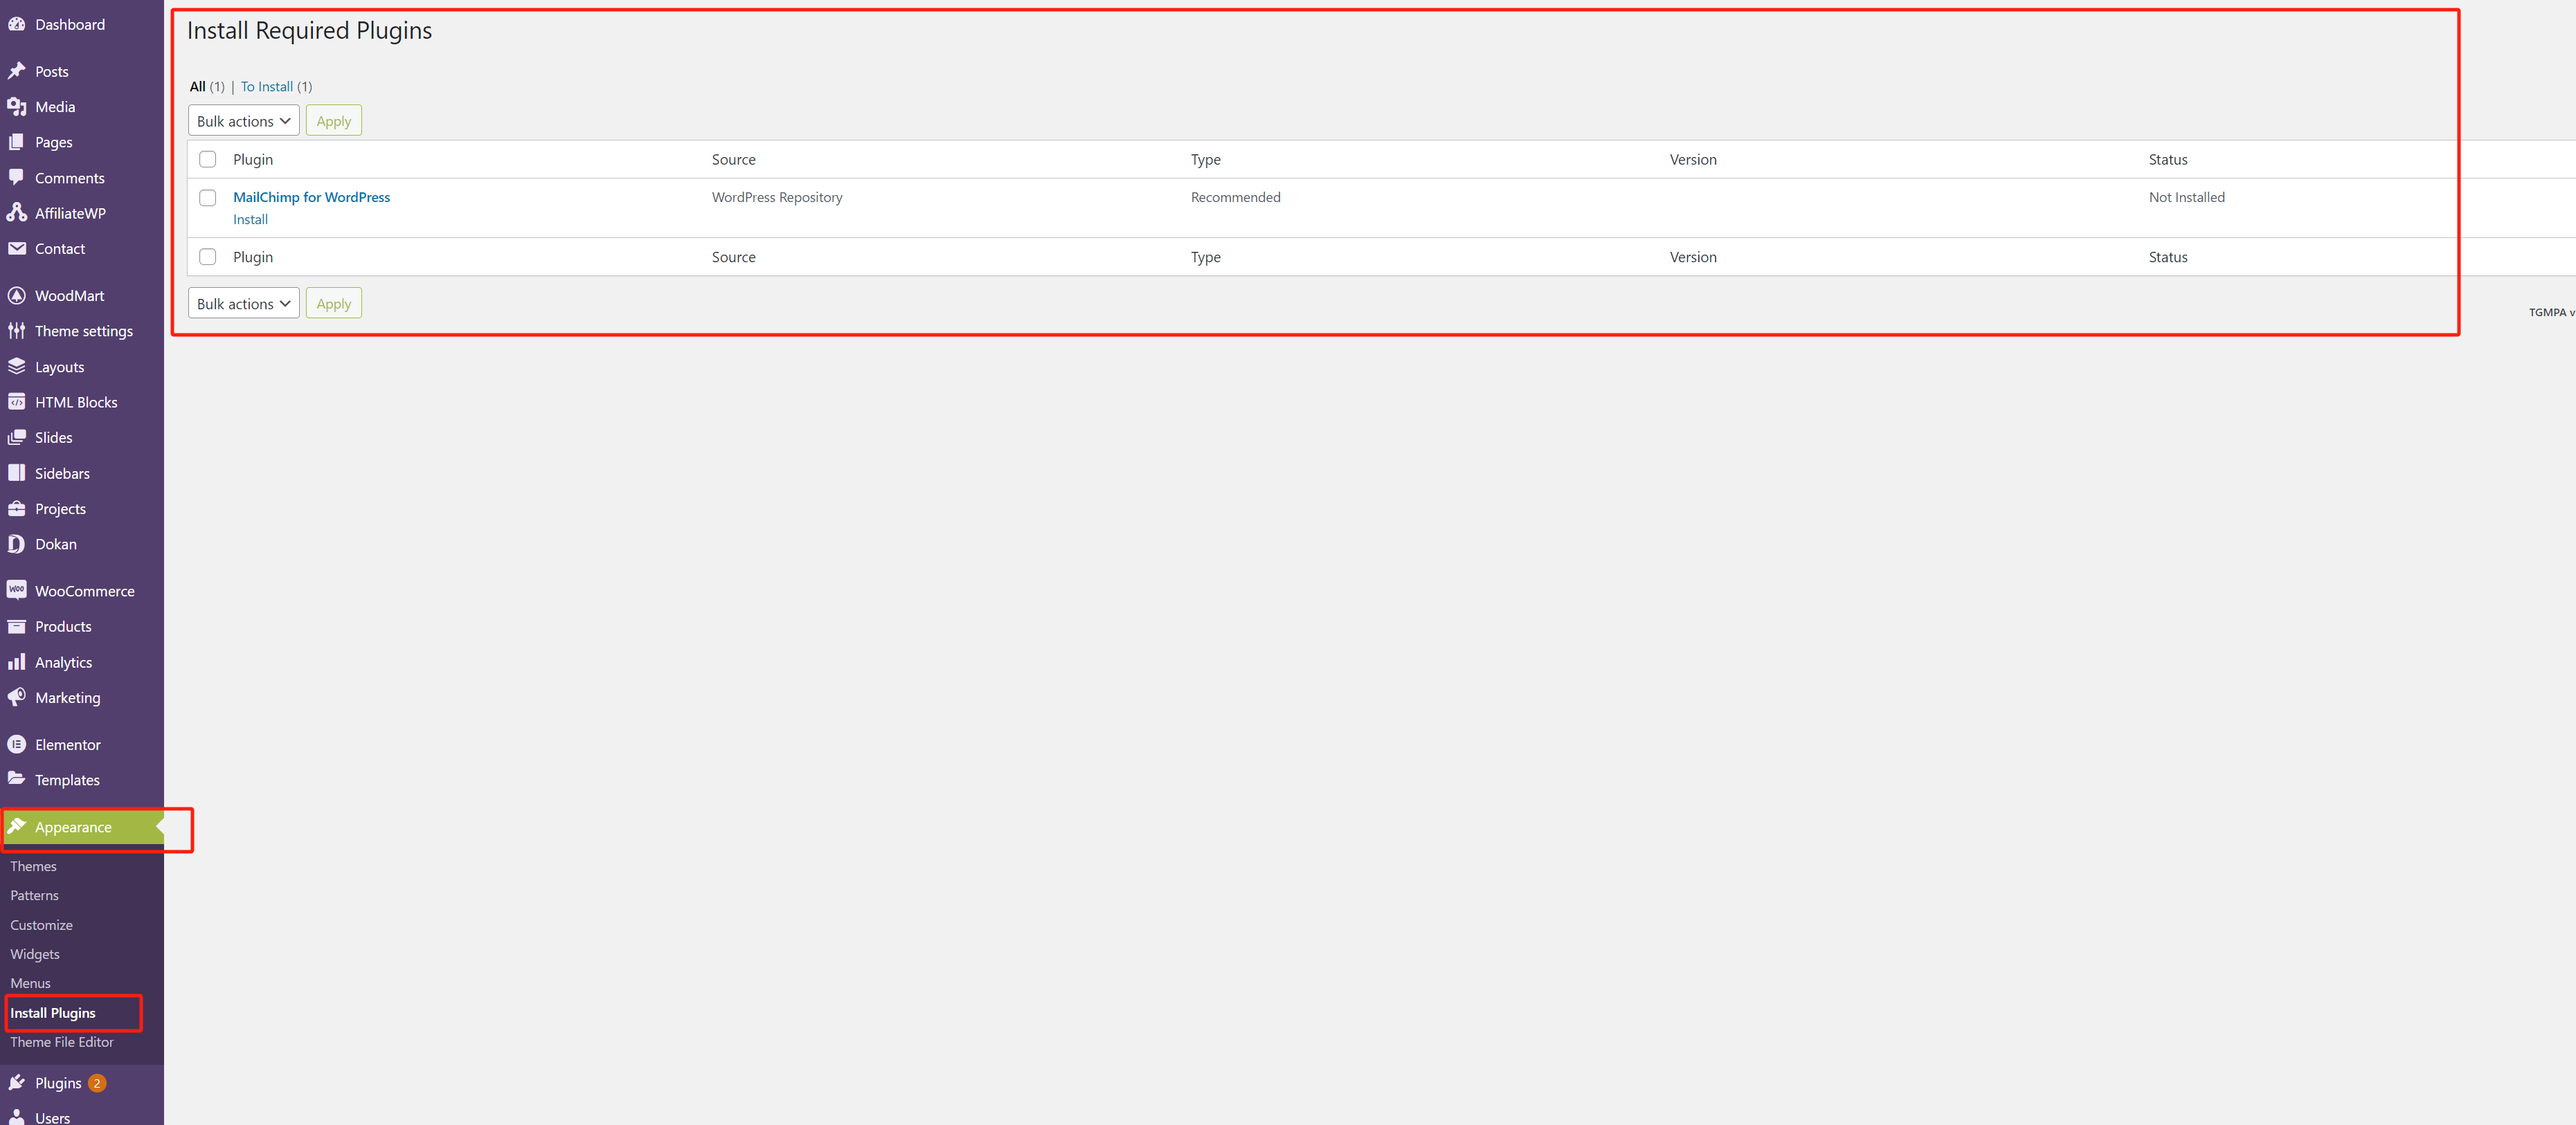Click the top Apply button
Image resolution: width=2576 pixels, height=1125 pixels.
click(x=332, y=120)
